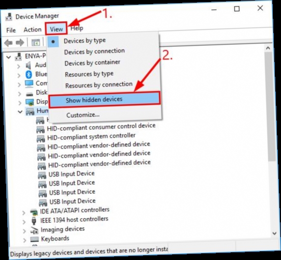The height and width of the screenshot is (260, 281).
Task: Maximize the Device Manager window
Action: [x=237, y=9]
